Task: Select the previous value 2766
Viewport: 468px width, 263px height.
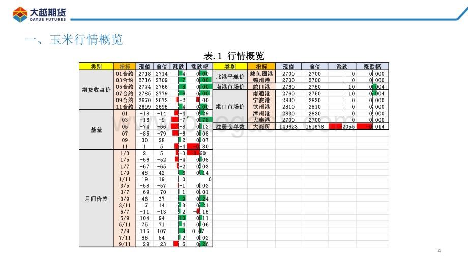Action: tap(161, 87)
